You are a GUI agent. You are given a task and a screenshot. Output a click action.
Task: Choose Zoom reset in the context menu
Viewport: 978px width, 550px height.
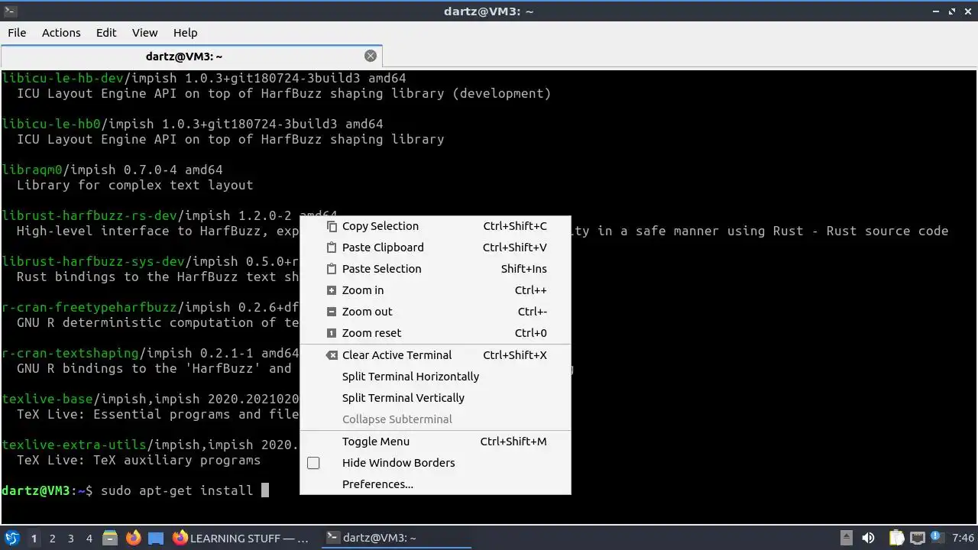[435, 333]
